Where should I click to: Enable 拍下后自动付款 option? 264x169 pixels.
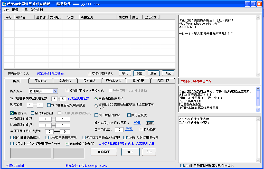pyautogui.click(x=96, y=115)
